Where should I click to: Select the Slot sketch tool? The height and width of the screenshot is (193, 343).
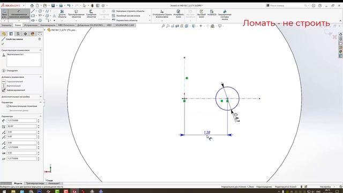(33, 20)
